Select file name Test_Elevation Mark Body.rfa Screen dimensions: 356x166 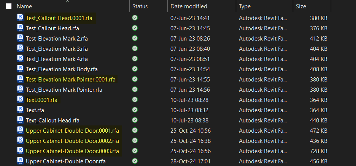tap(62, 69)
